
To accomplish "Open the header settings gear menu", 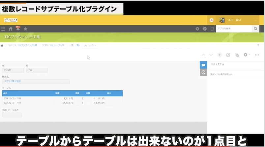I will 197,29.
